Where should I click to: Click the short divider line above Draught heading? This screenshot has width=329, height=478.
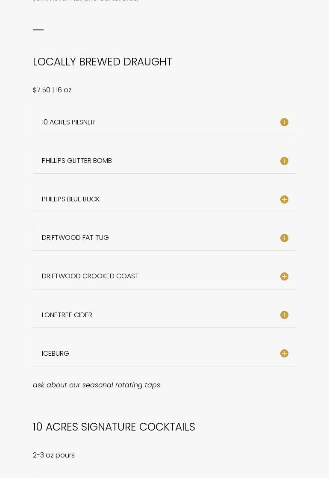pos(38,30)
